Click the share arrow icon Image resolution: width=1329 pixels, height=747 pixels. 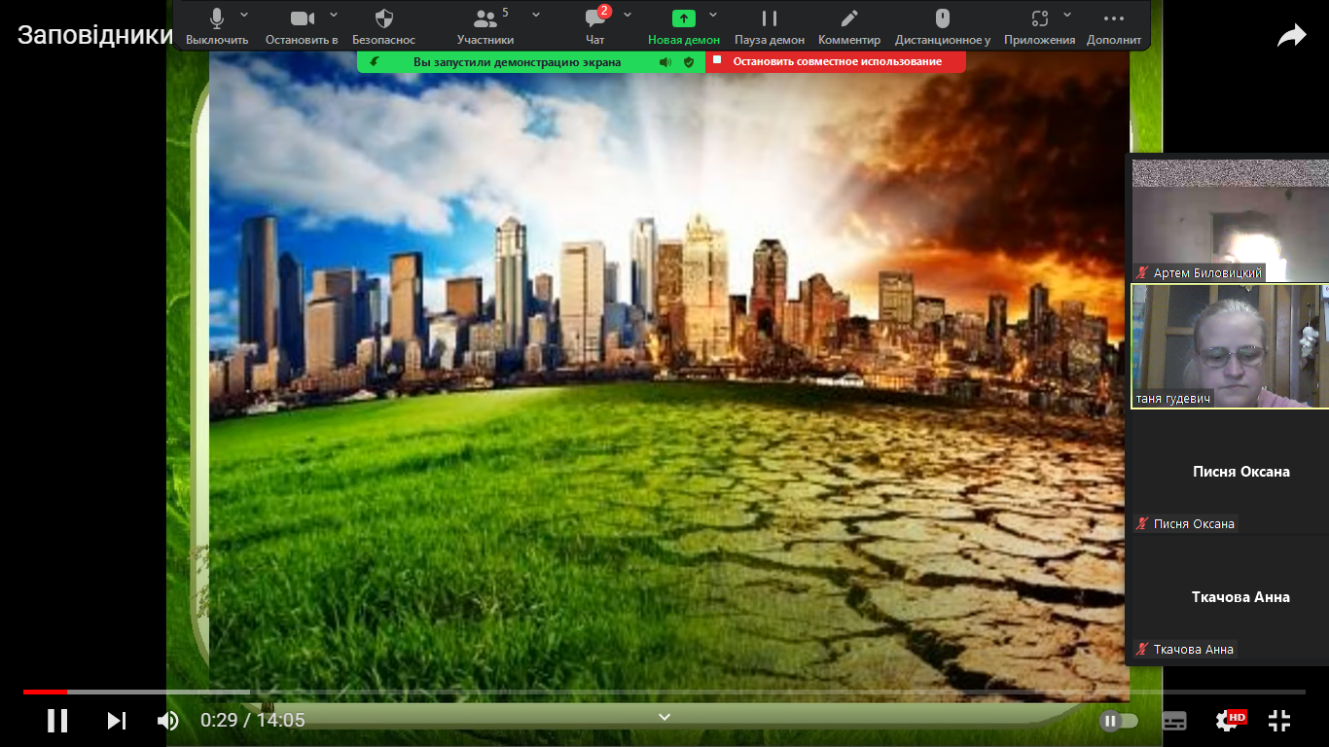1292,36
